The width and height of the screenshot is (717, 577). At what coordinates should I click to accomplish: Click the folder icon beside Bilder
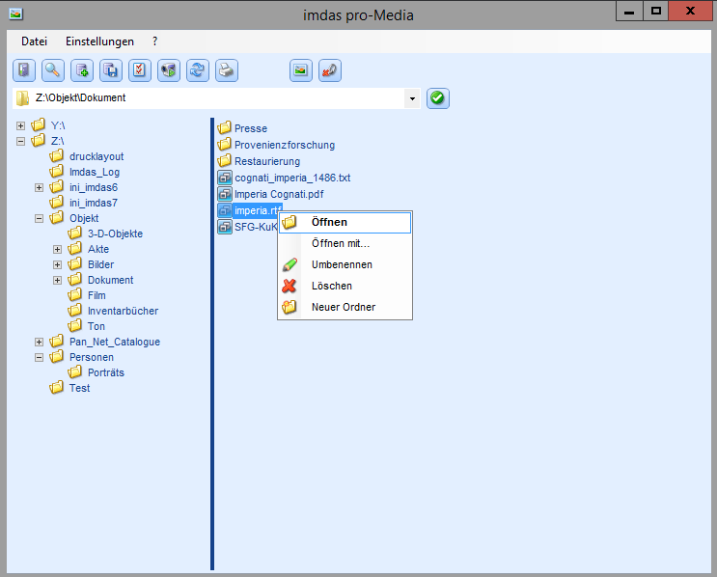[x=74, y=263]
